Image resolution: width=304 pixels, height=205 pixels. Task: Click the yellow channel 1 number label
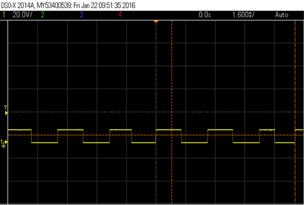click(x=4, y=15)
